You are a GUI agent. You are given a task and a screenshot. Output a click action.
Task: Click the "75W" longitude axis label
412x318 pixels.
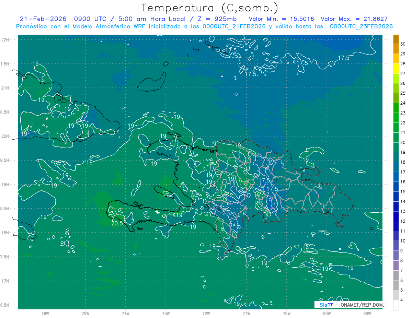(85, 314)
